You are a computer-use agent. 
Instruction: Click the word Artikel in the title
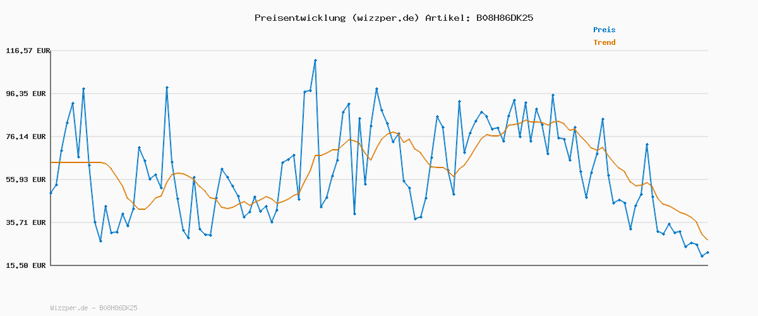(x=445, y=18)
